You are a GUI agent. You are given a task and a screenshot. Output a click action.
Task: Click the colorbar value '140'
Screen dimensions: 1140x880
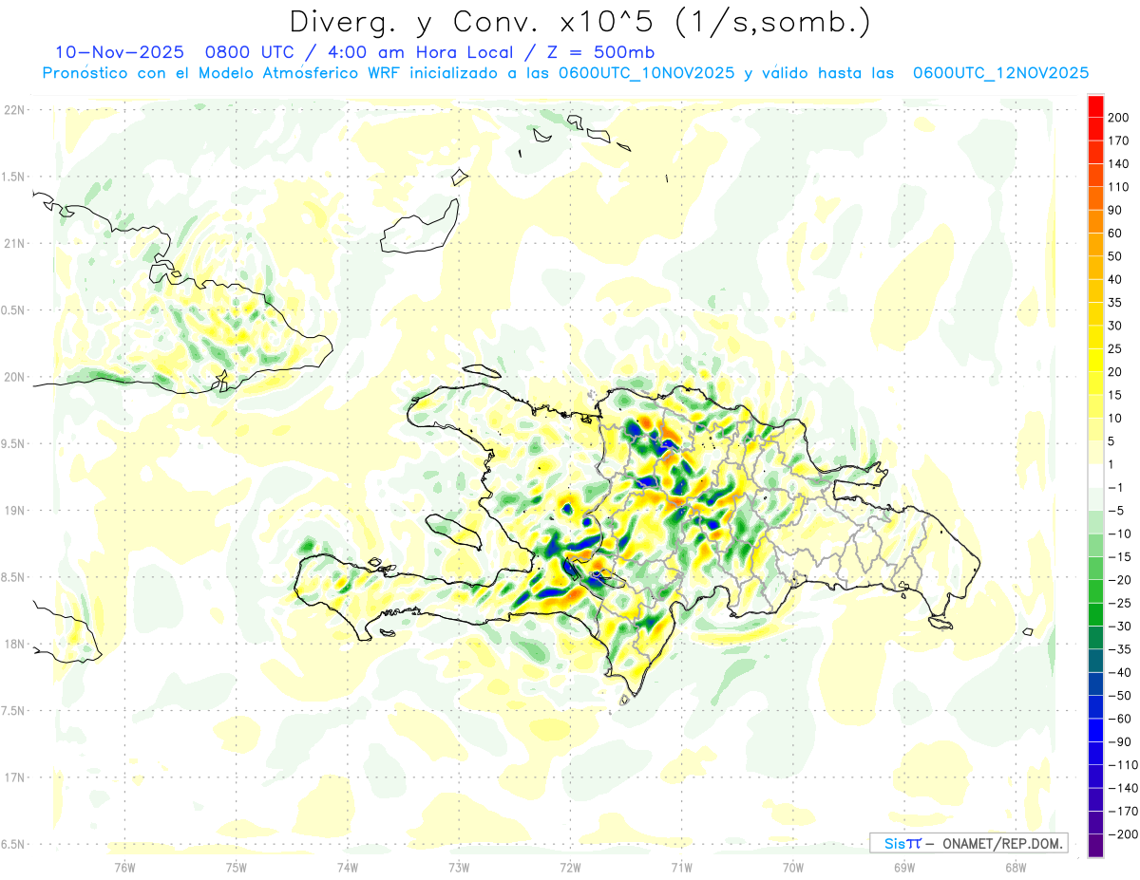tap(1118, 164)
